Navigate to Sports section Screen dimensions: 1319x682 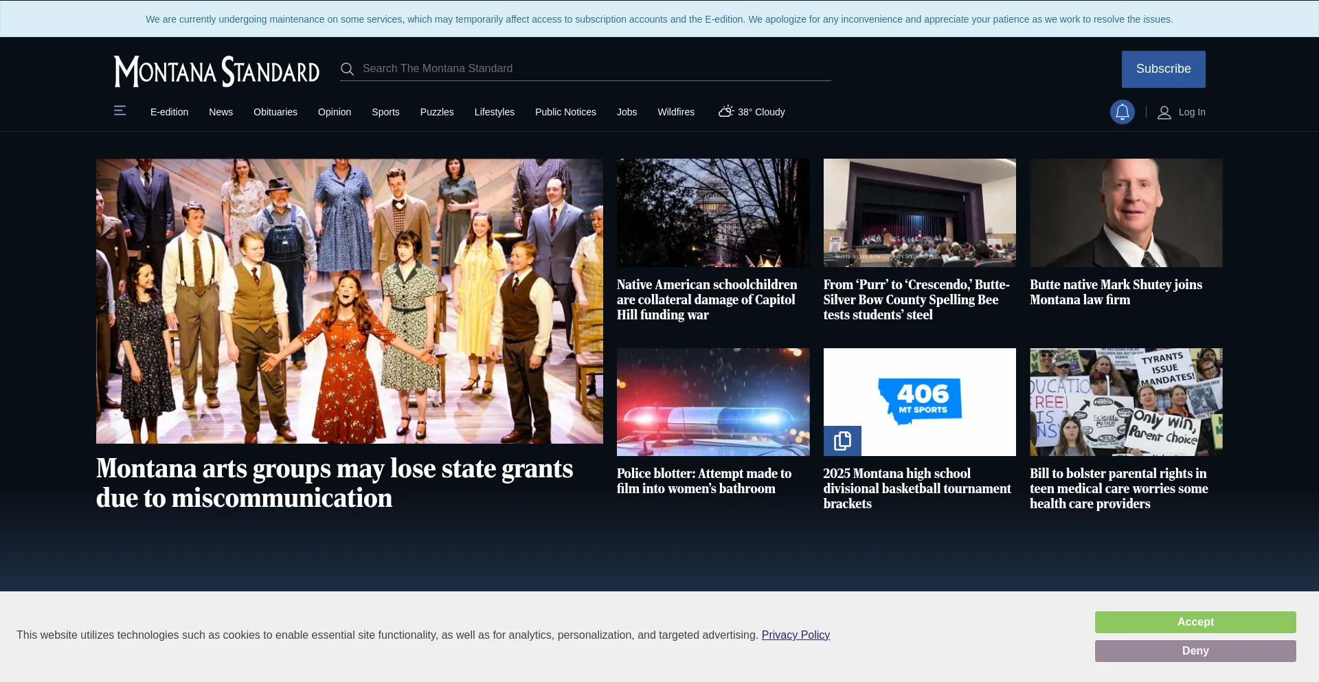tap(385, 112)
